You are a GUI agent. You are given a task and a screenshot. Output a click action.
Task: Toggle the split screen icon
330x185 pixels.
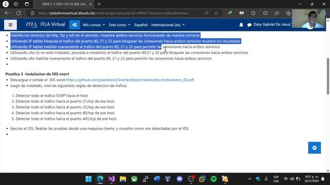pos(266,13)
